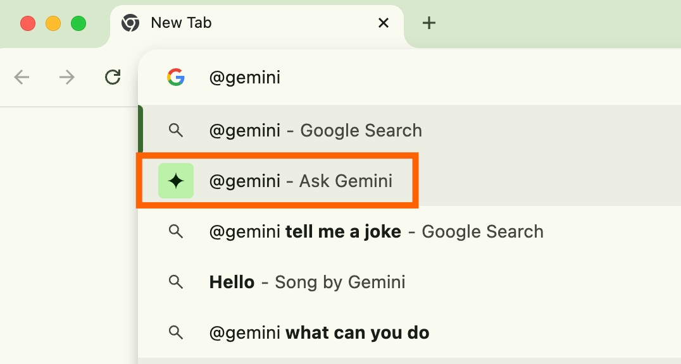Screen dimensions: 681x364
Task: Click the green maximize window button
Action: (78, 24)
